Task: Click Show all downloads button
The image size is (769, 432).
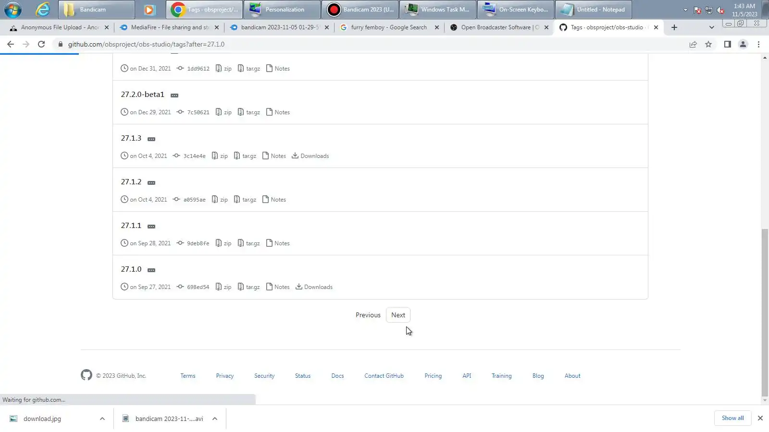Action: click(x=732, y=418)
